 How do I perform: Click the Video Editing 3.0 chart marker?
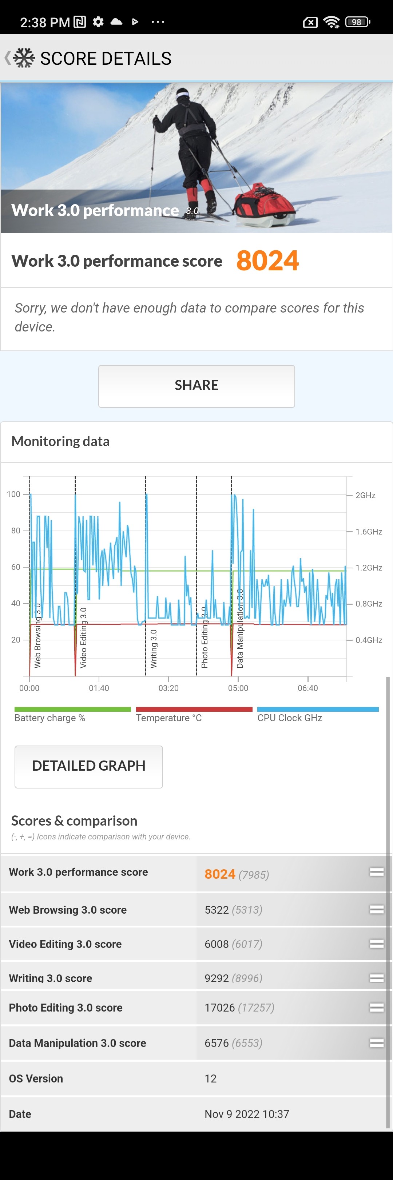point(83,637)
